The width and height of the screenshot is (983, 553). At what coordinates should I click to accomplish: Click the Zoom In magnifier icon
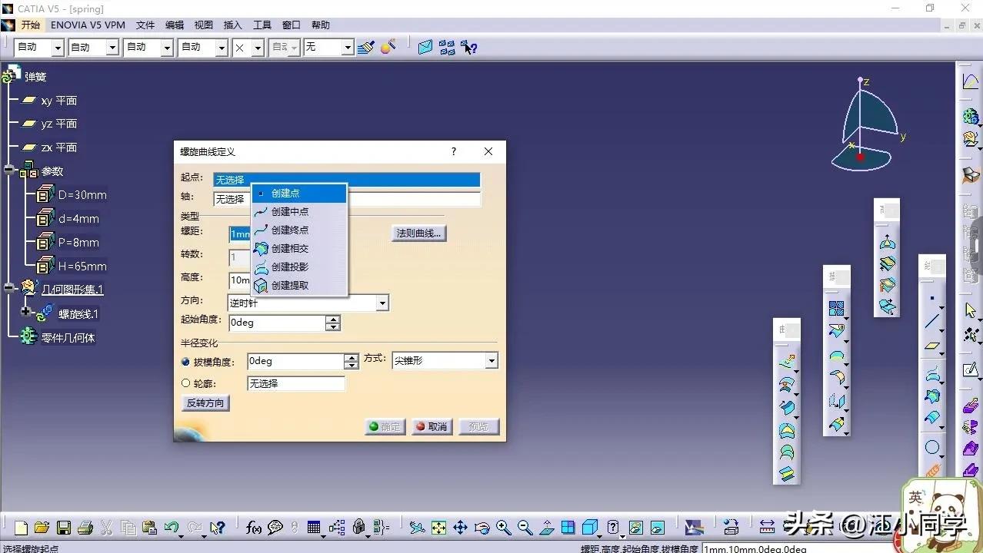503,528
